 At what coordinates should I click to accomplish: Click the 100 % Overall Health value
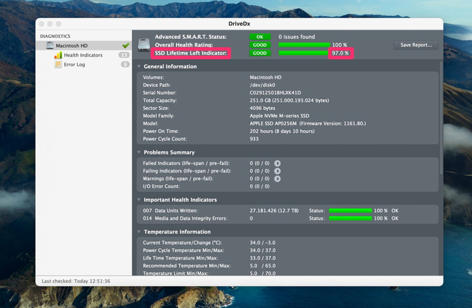[x=340, y=44]
